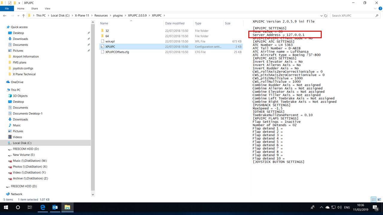Screen dimensions: 383x215
Task: Select the win.xpl file
Action: pos(171,42)
